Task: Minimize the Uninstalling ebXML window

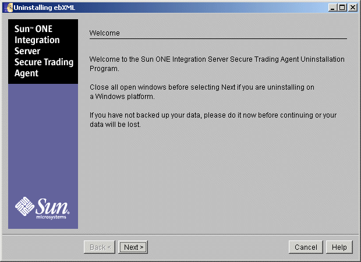Action: (x=332, y=8)
